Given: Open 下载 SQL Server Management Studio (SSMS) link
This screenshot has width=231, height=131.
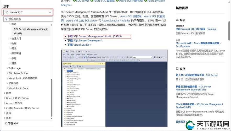Looking at the screenshot, I should (x=95, y=36).
